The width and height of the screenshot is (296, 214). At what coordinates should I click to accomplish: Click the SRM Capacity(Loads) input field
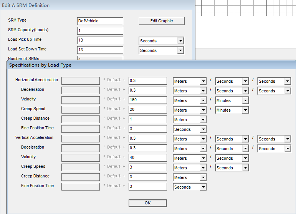pos(100,31)
